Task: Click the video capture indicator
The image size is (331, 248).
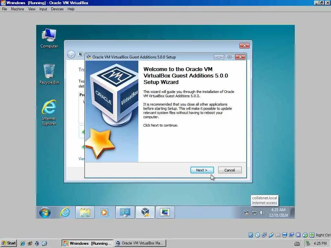Action: [291, 235]
